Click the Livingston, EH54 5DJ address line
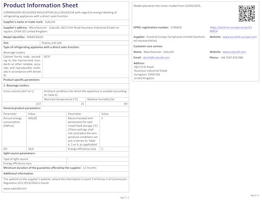This screenshot has height=200, width=262. pos(147,75)
